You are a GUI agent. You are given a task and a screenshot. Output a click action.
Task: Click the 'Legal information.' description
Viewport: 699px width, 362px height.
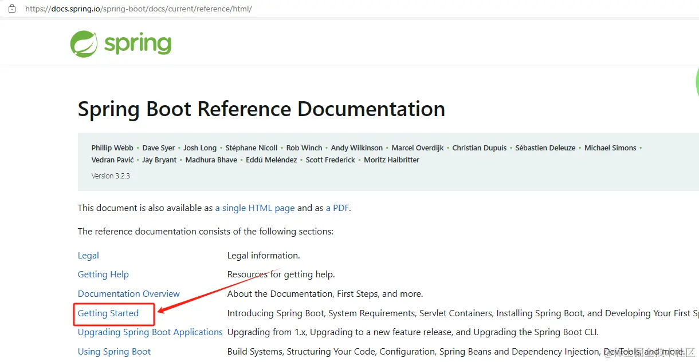264,256
